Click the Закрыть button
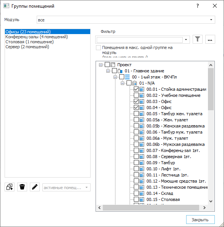This screenshot has height=227, width=224. point(200,220)
